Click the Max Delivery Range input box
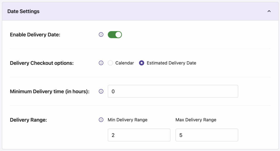Viewport: 280px width, 151px height. 207,135
